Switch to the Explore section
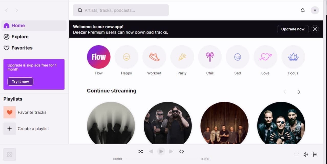Viewport: 327px width, 164px height. (20, 37)
